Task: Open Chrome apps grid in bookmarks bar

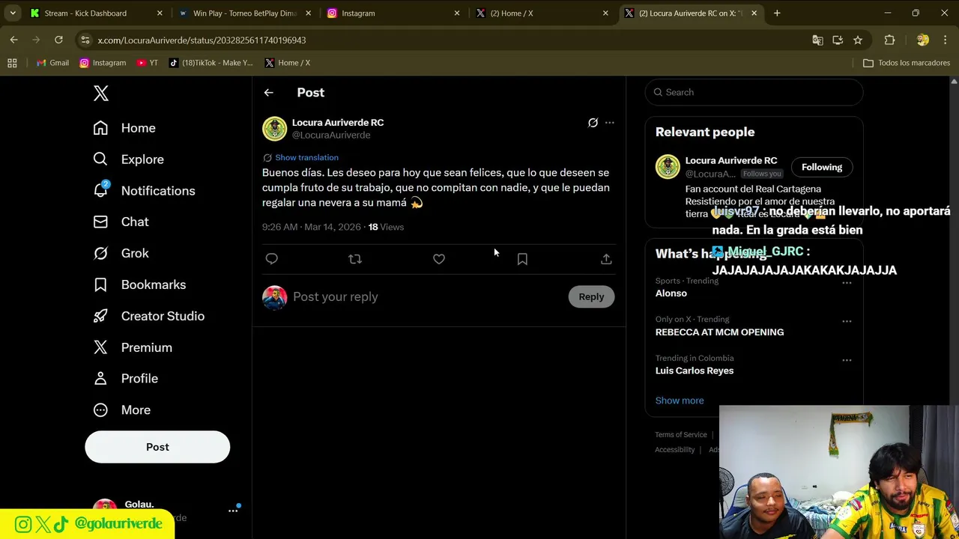Action: [12, 63]
